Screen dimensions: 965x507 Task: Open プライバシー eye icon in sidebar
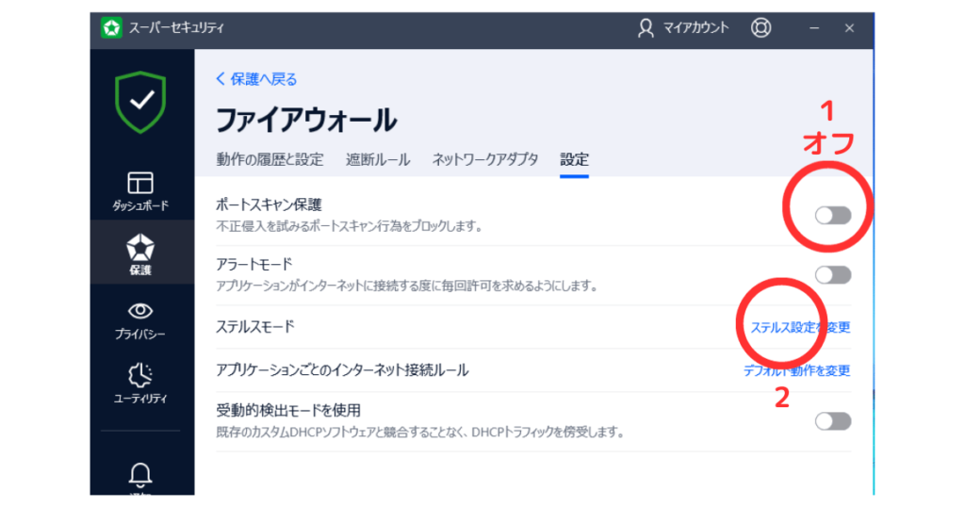coord(141,310)
